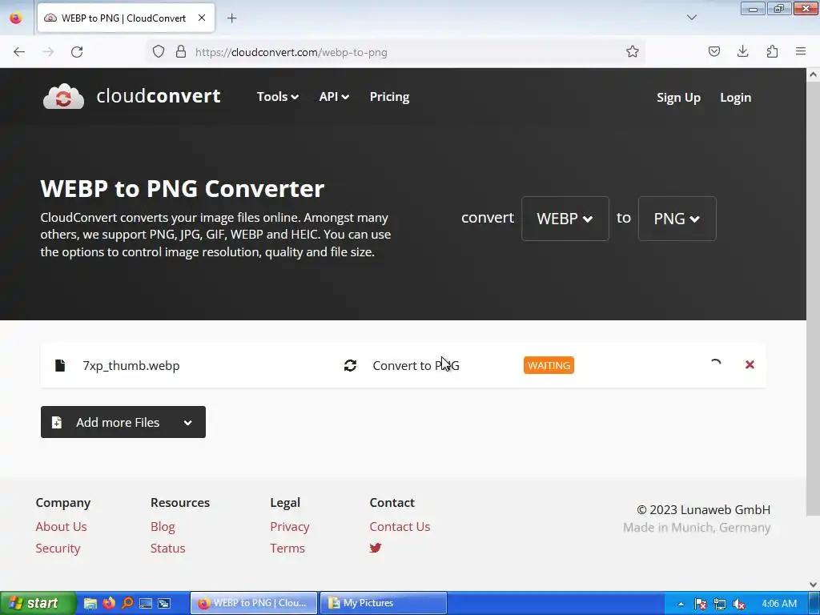Click the search magnifier quick launch icon
Image resolution: width=820 pixels, height=615 pixels.
pyautogui.click(x=127, y=603)
